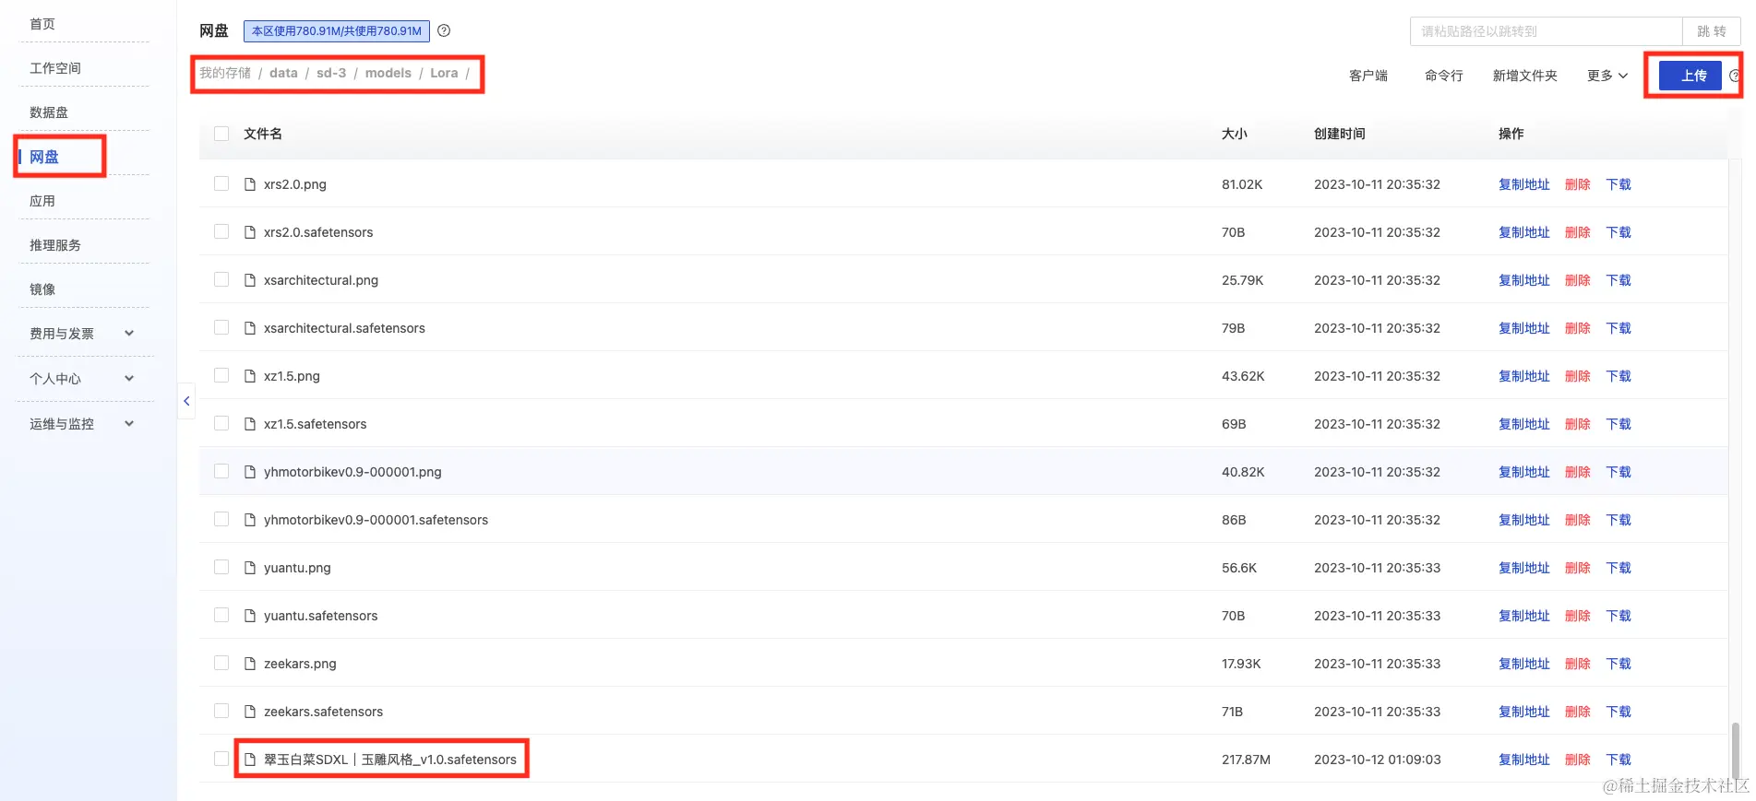Click the help icon beside storage usage badge
The height and width of the screenshot is (801, 1756).
coord(444,30)
